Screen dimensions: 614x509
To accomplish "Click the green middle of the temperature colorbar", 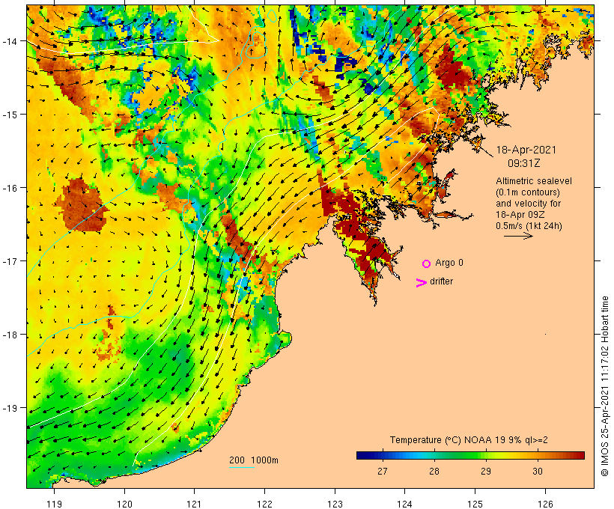I will pyautogui.click(x=470, y=455).
